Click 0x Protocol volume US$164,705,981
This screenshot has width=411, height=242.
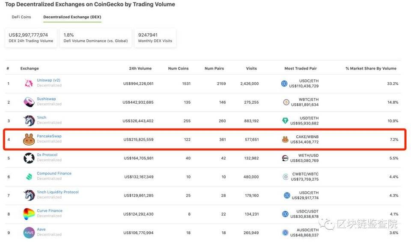pyautogui.click(x=139, y=158)
